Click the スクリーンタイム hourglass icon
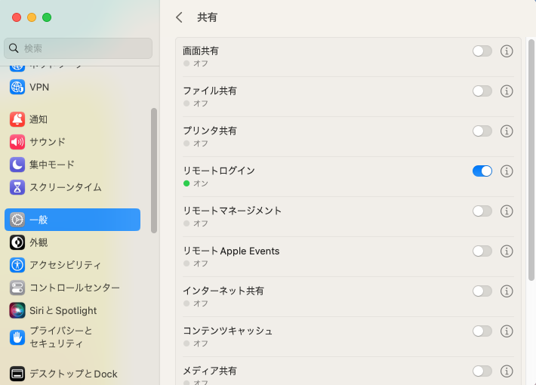This screenshot has width=536, height=385. pos(17,187)
